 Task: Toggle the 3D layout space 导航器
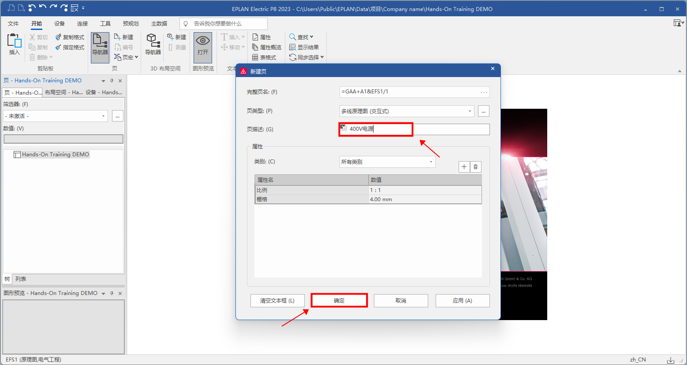click(x=153, y=45)
